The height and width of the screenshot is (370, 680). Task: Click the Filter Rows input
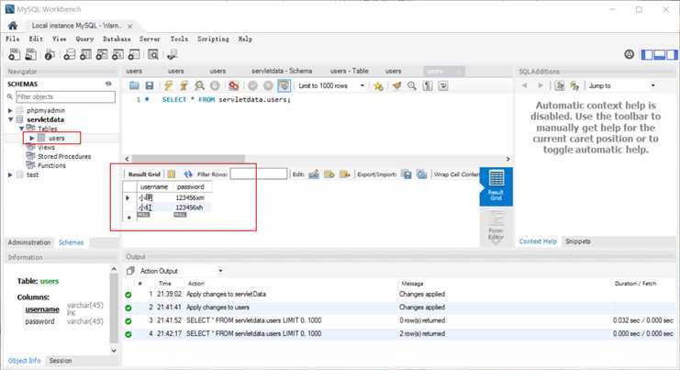coord(259,174)
